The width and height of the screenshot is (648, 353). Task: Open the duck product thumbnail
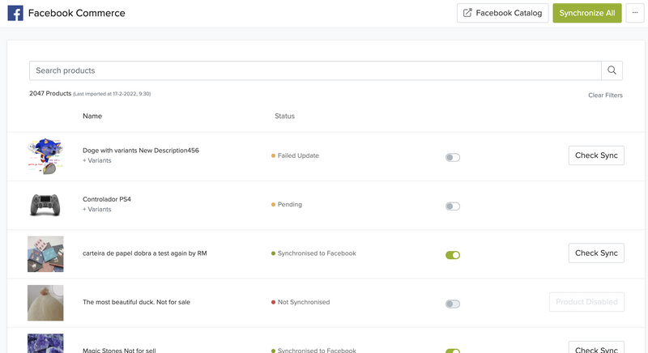point(45,302)
